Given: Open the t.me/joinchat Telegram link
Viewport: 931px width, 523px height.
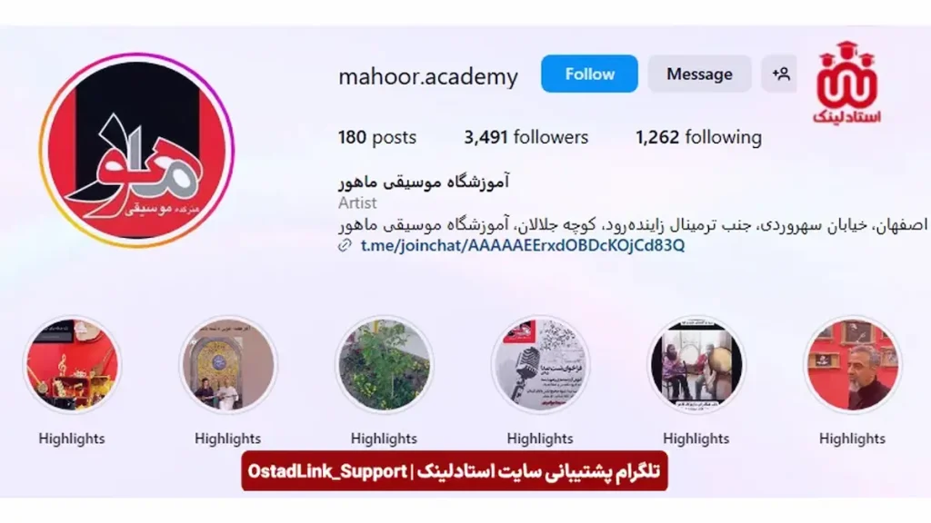Looking at the screenshot, I should pyautogui.click(x=523, y=245).
